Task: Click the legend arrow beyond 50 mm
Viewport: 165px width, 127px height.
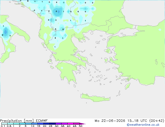Action: (82, 124)
